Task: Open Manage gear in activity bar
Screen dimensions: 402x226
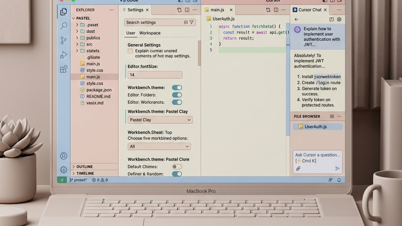Action: click(x=64, y=169)
